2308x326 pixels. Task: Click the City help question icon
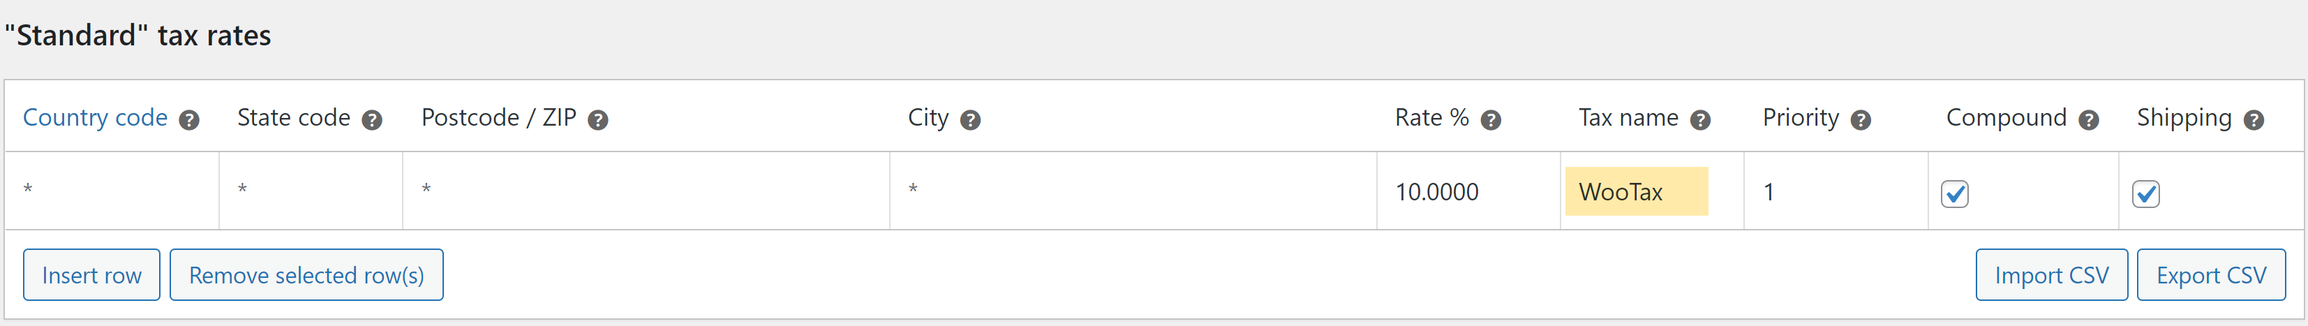click(x=970, y=120)
